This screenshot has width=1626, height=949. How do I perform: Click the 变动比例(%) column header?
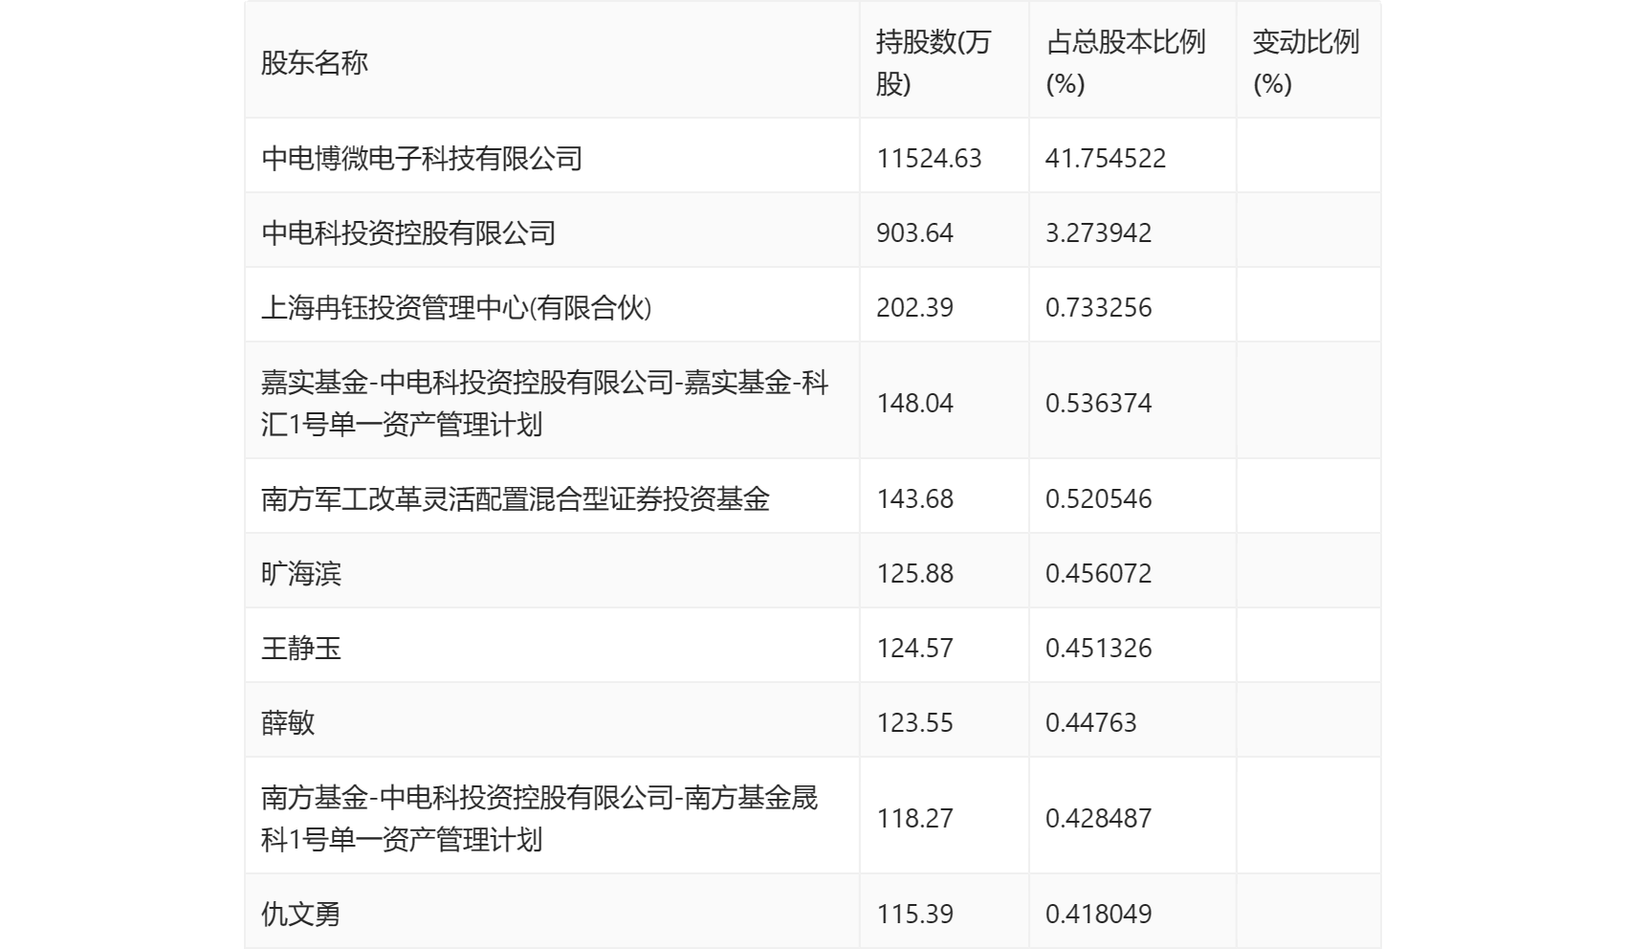1306,63
